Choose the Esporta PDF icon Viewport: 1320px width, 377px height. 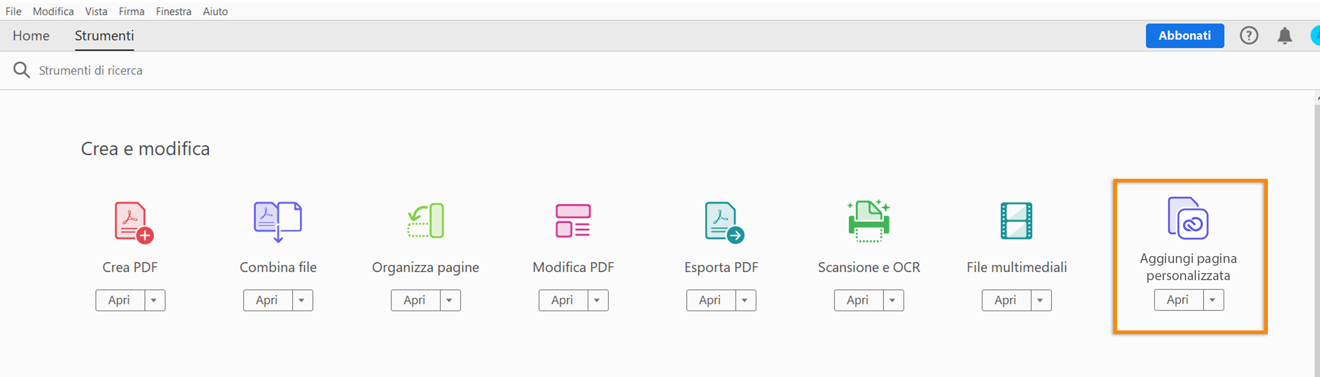coord(723,222)
